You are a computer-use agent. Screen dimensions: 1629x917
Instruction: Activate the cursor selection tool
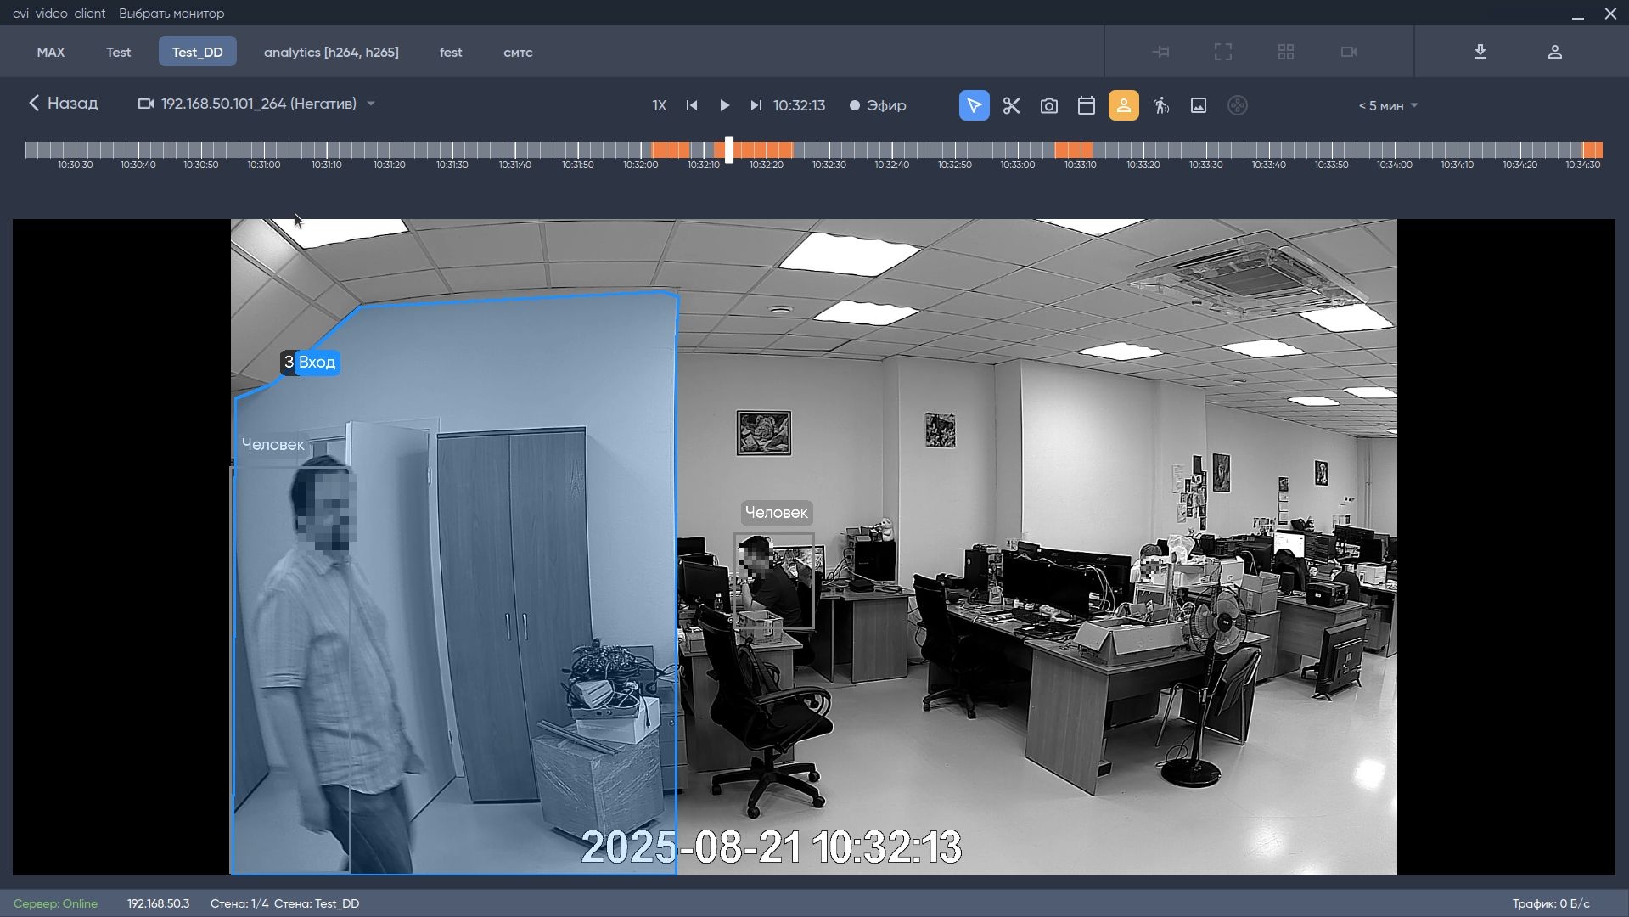coord(975,105)
